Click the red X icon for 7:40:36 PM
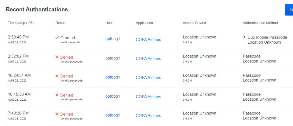Image resolution: width=293 pixels, height=126 pixels. tap(57, 114)
